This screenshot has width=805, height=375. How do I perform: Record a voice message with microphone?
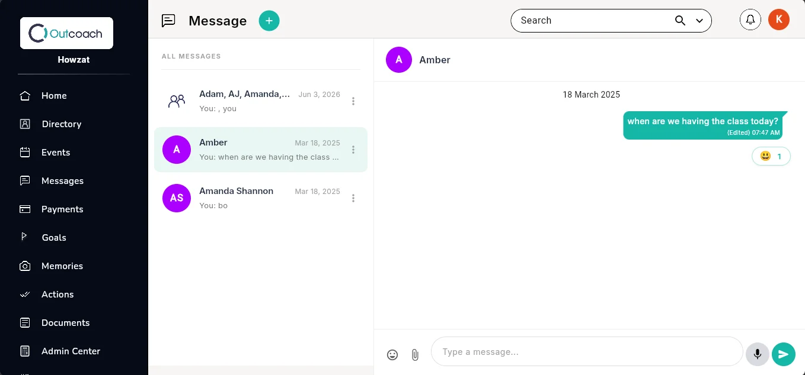point(758,354)
